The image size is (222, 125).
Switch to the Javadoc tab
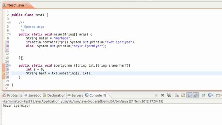pos(33,95)
